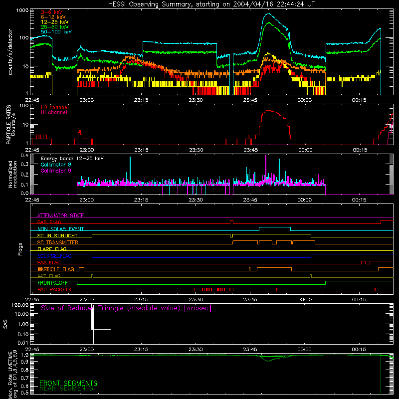Viewport: 399px width, 399px height.
Task: Click '0.4' tick on the modulation axis
Action: (24, 155)
